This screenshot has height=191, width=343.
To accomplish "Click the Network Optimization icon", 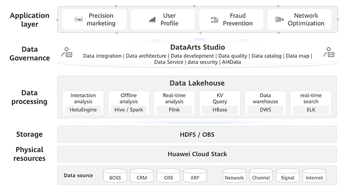I will [280, 19].
